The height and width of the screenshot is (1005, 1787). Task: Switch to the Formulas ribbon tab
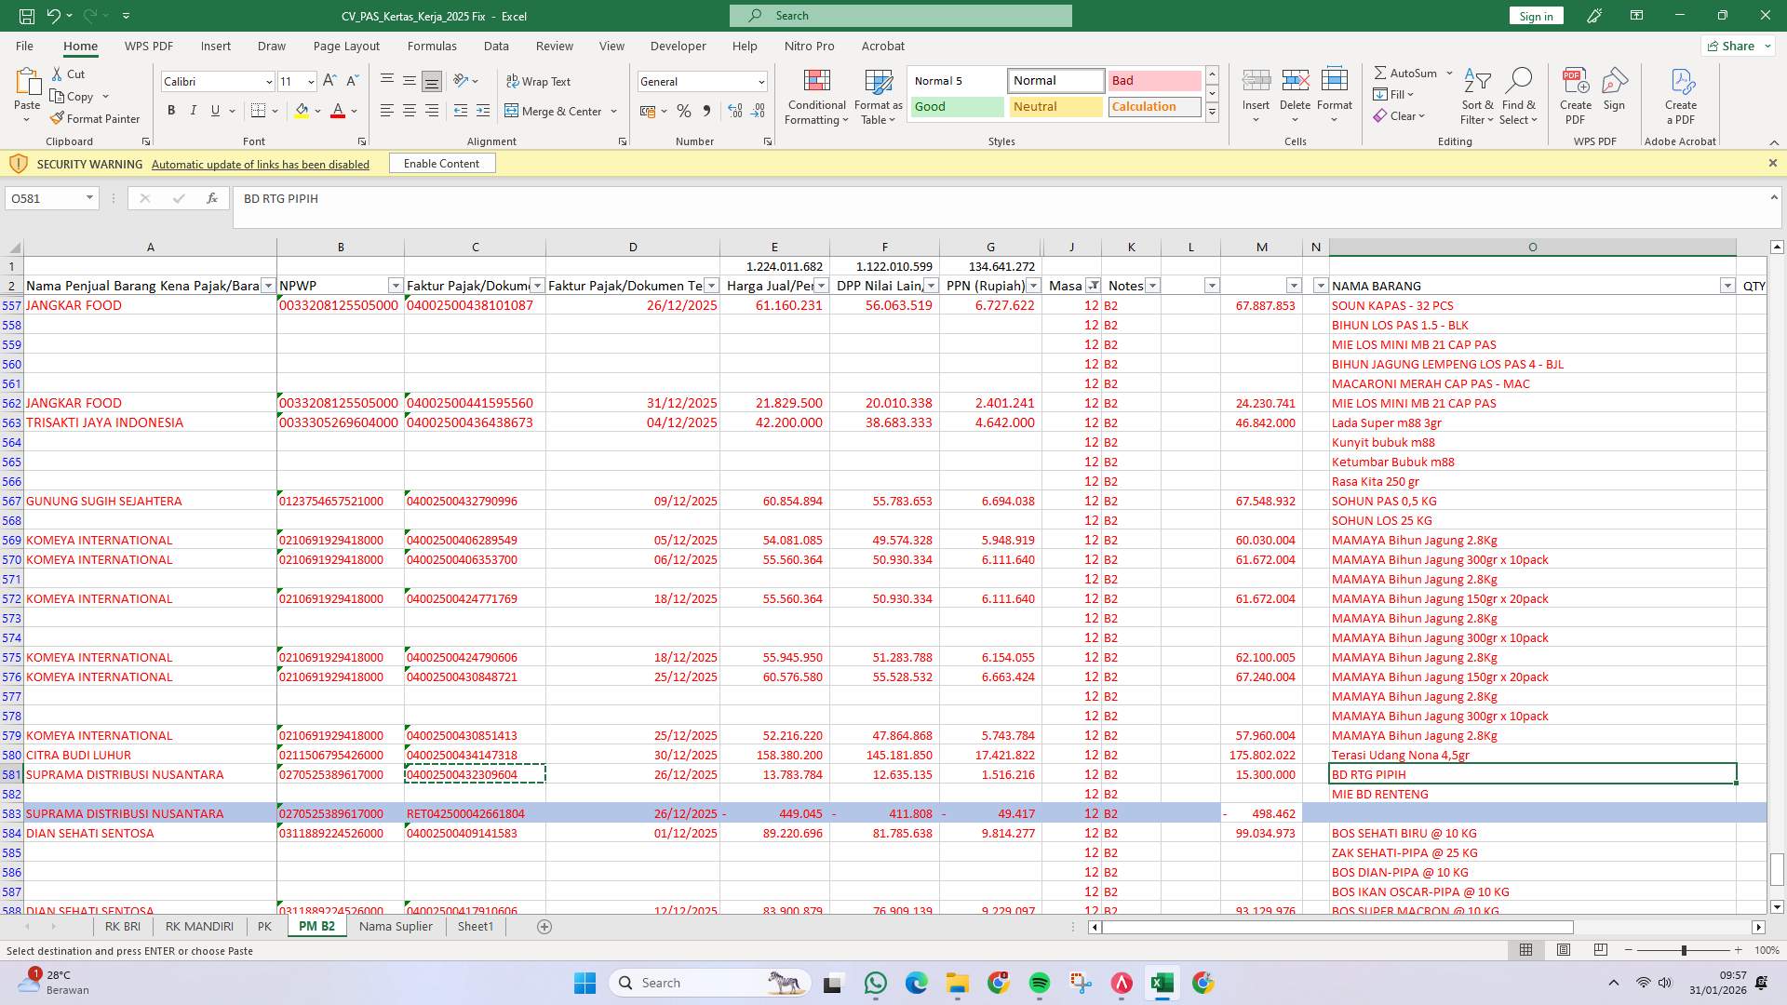(433, 46)
